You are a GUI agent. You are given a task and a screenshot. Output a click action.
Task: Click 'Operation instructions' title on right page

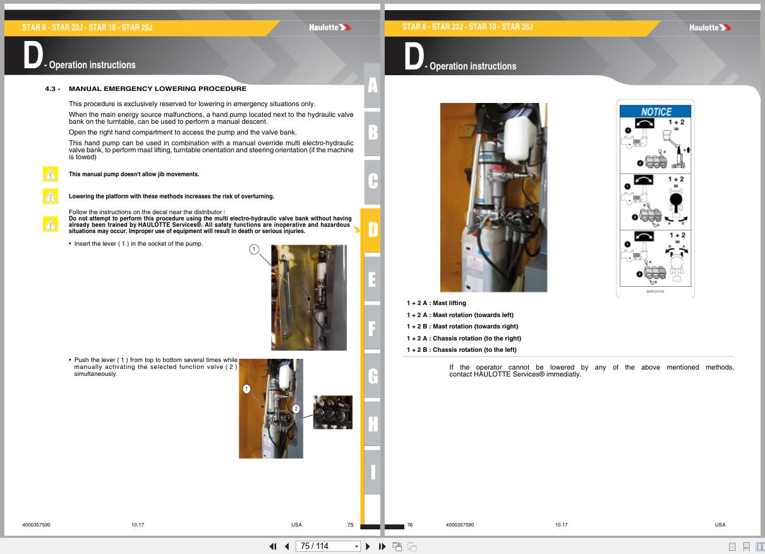click(473, 66)
